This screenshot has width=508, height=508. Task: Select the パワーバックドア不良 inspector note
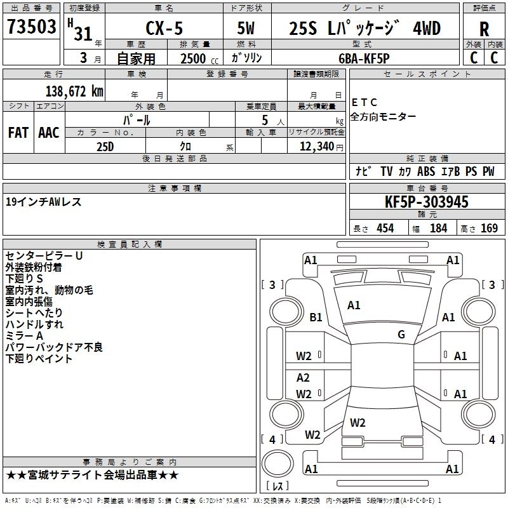[x=54, y=347]
